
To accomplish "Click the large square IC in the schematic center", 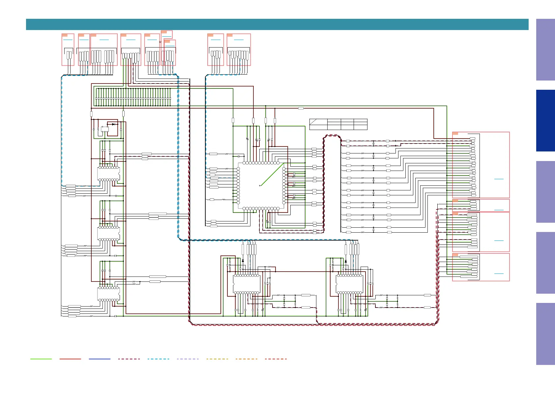I will tap(261, 186).
